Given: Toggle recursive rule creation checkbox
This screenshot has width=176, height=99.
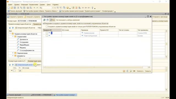Looking at the screenshot, I should coord(44,24).
